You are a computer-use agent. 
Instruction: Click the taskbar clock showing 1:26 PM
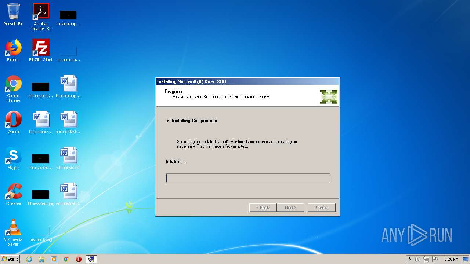tap(451, 259)
